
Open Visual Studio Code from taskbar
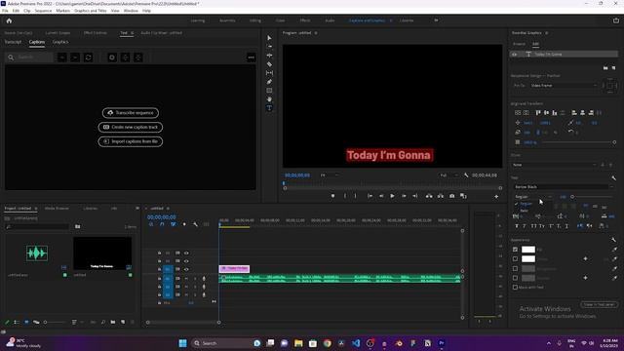coord(356,343)
